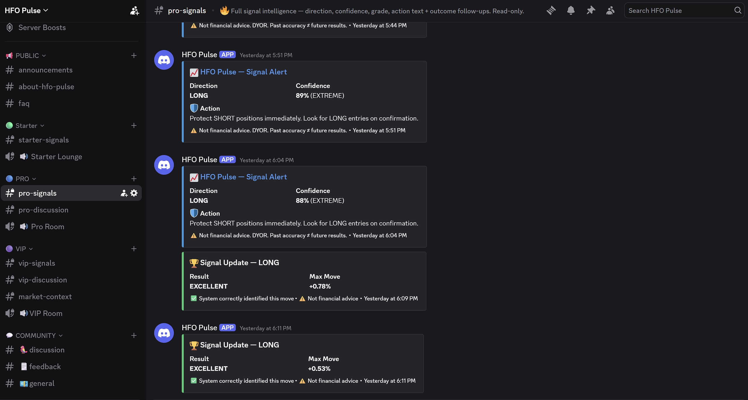Open the pro-discussion channel
The width and height of the screenshot is (748, 400).
(71, 210)
